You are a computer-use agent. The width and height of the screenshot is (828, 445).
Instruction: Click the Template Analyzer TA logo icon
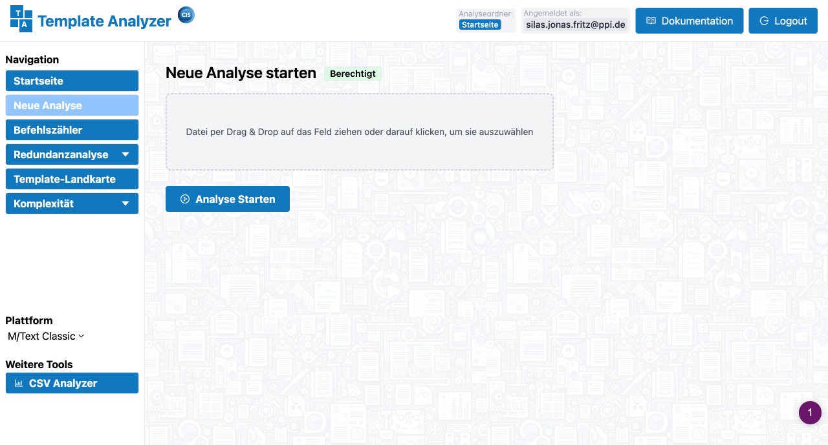click(x=21, y=19)
